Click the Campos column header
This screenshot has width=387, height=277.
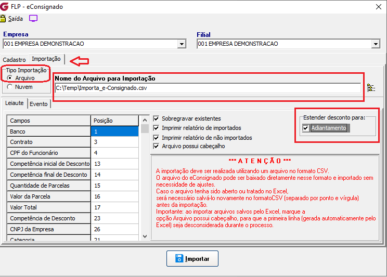coord(48,121)
